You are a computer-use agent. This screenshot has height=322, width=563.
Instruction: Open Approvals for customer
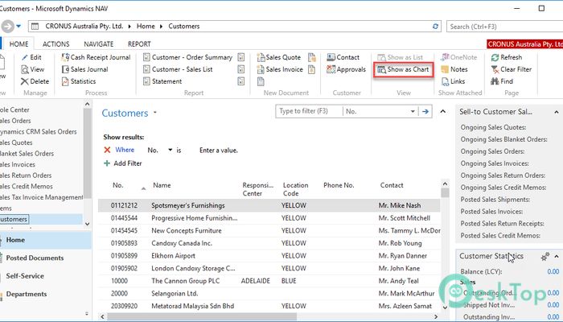tap(346, 69)
